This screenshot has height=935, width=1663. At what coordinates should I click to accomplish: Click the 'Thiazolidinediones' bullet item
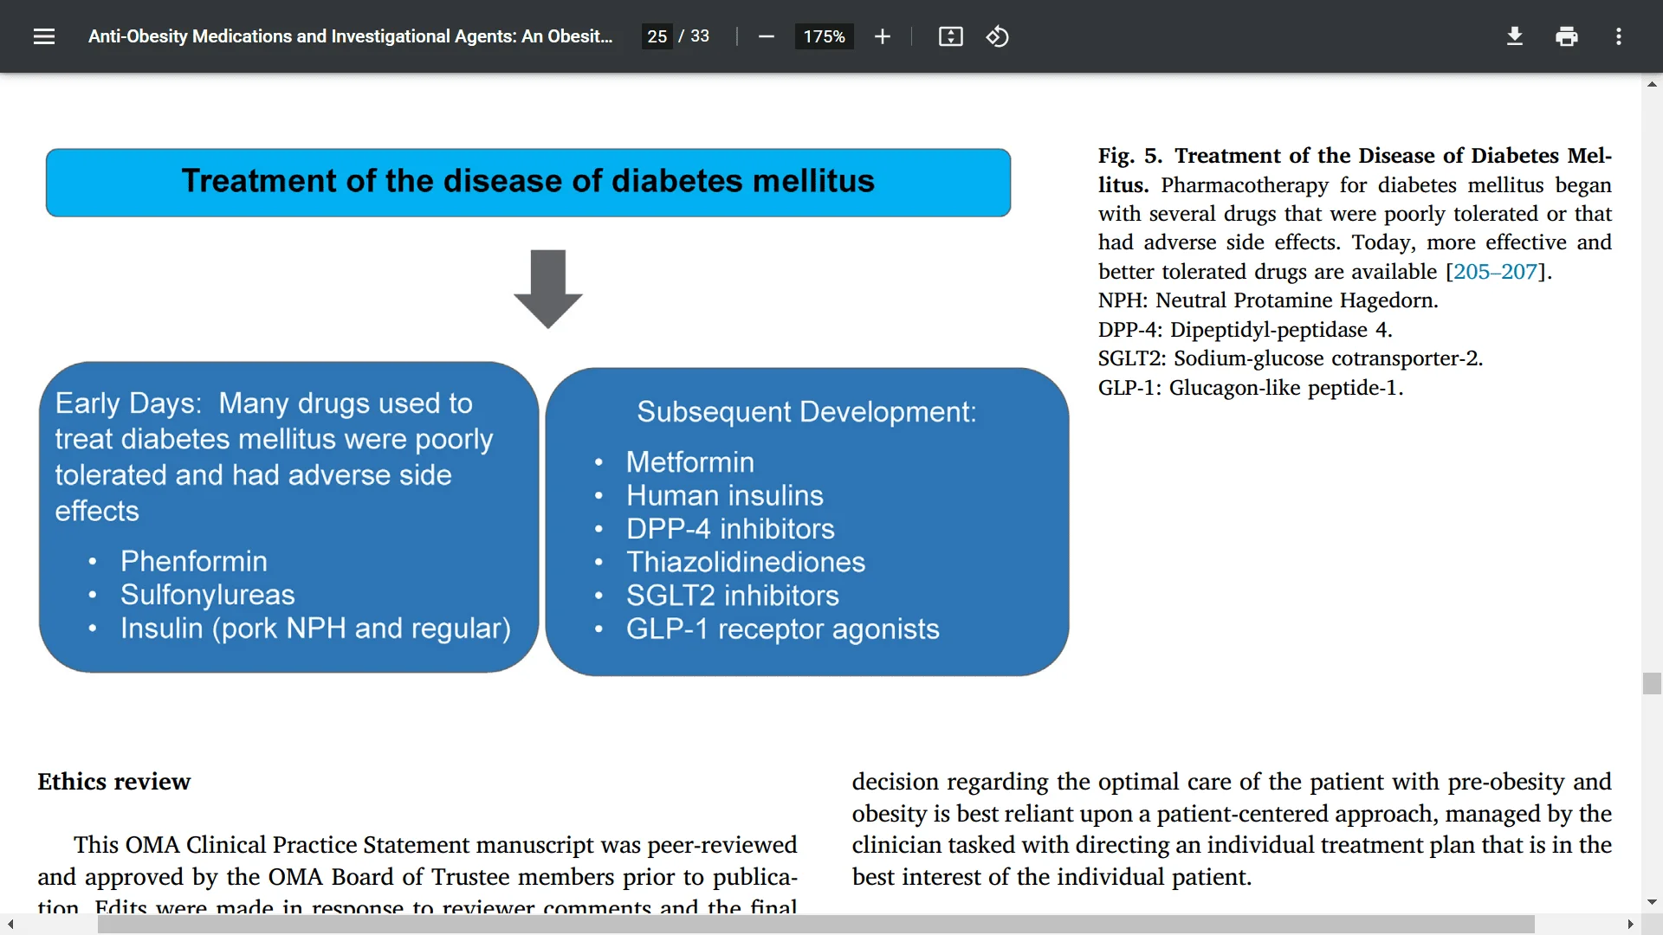coord(746,562)
